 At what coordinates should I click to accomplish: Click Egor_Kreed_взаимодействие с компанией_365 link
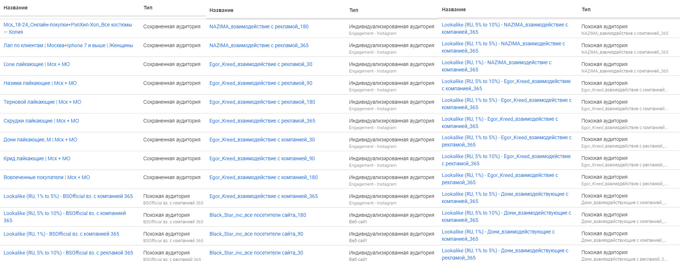(x=264, y=196)
